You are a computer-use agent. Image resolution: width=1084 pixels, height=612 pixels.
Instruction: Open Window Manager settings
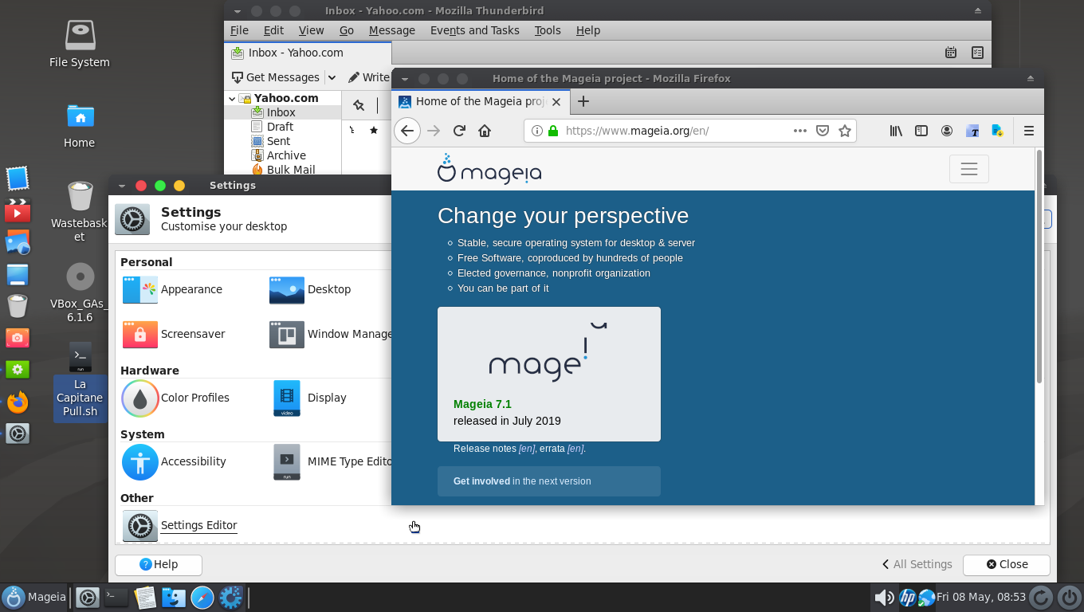[331, 334]
